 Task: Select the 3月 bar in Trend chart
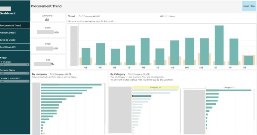coord(249,60)
